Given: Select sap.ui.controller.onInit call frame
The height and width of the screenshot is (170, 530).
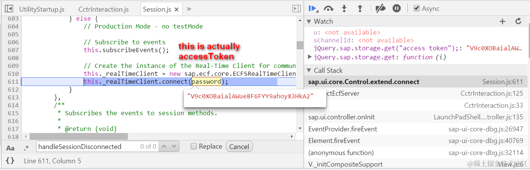Looking at the screenshot, I should pyautogui.click(x=415, y=117).
